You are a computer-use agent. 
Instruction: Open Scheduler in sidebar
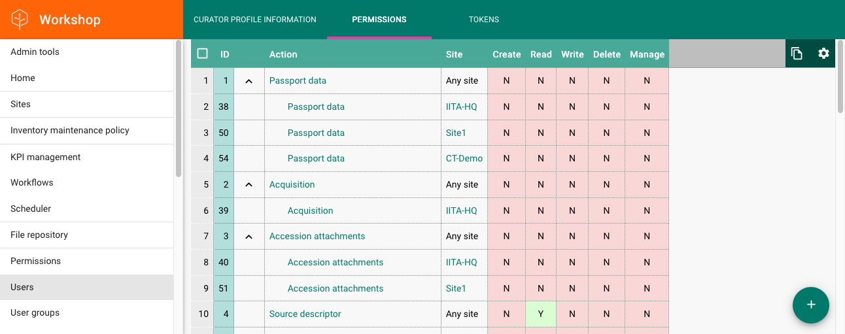tap(86, 209)
